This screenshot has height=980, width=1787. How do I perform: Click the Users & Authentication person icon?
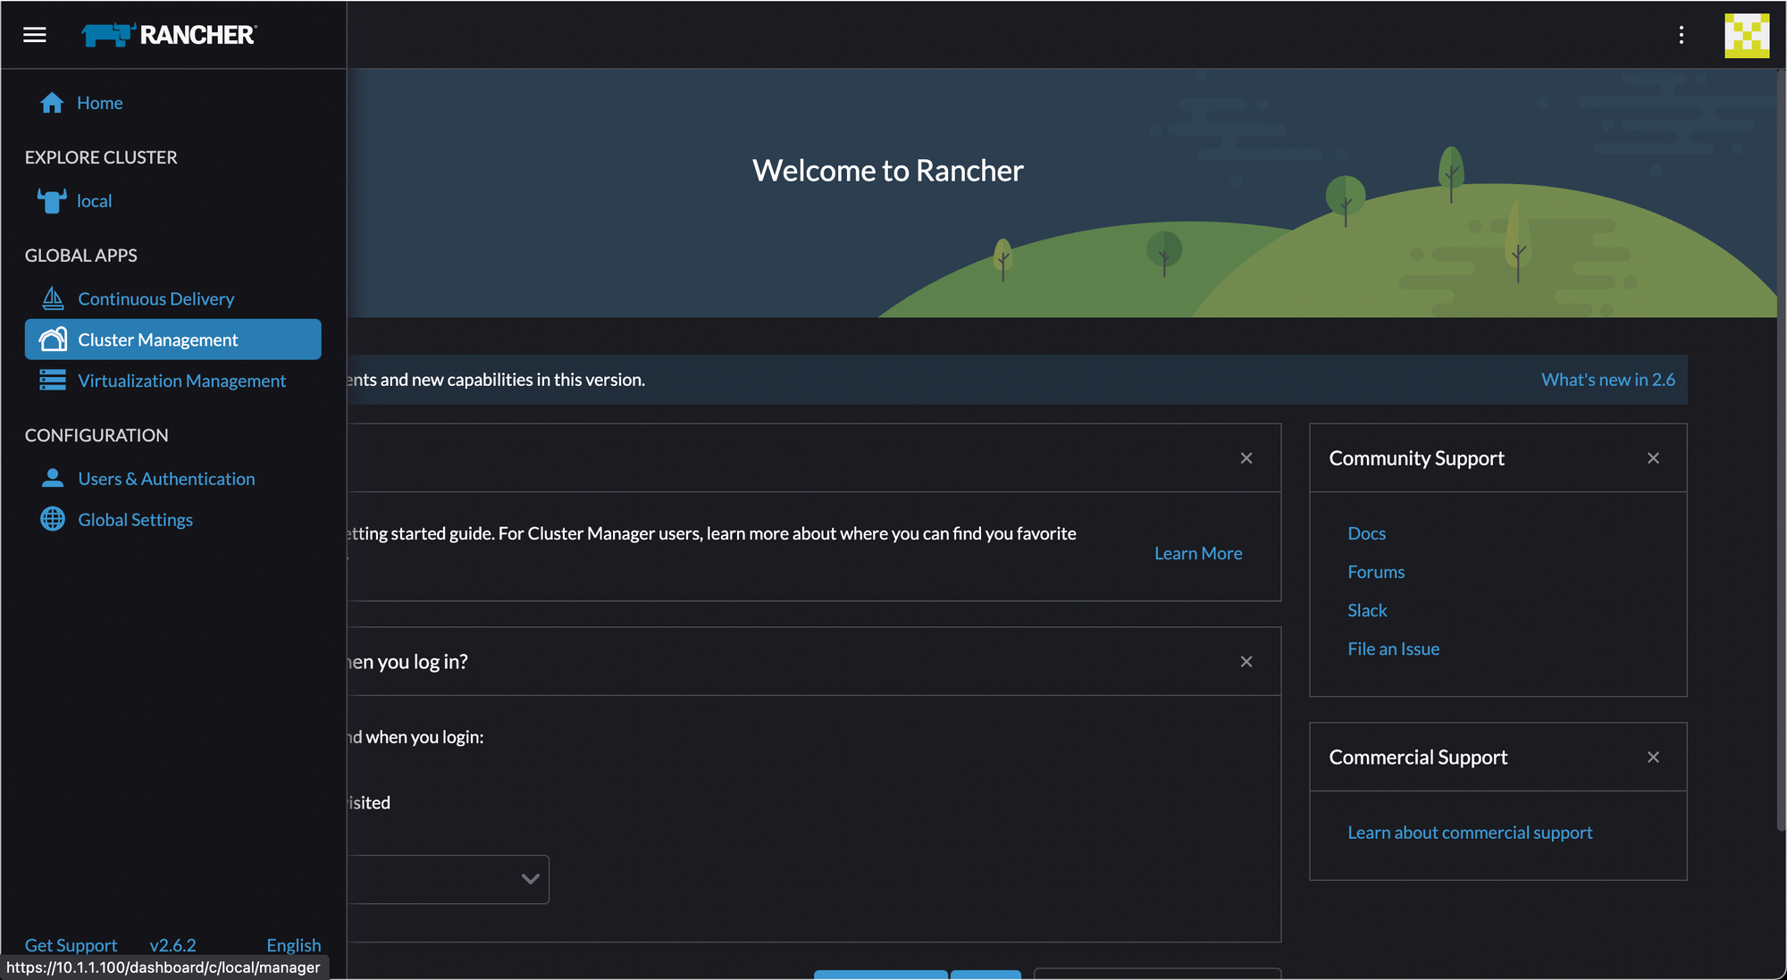[x=53, y=479]
